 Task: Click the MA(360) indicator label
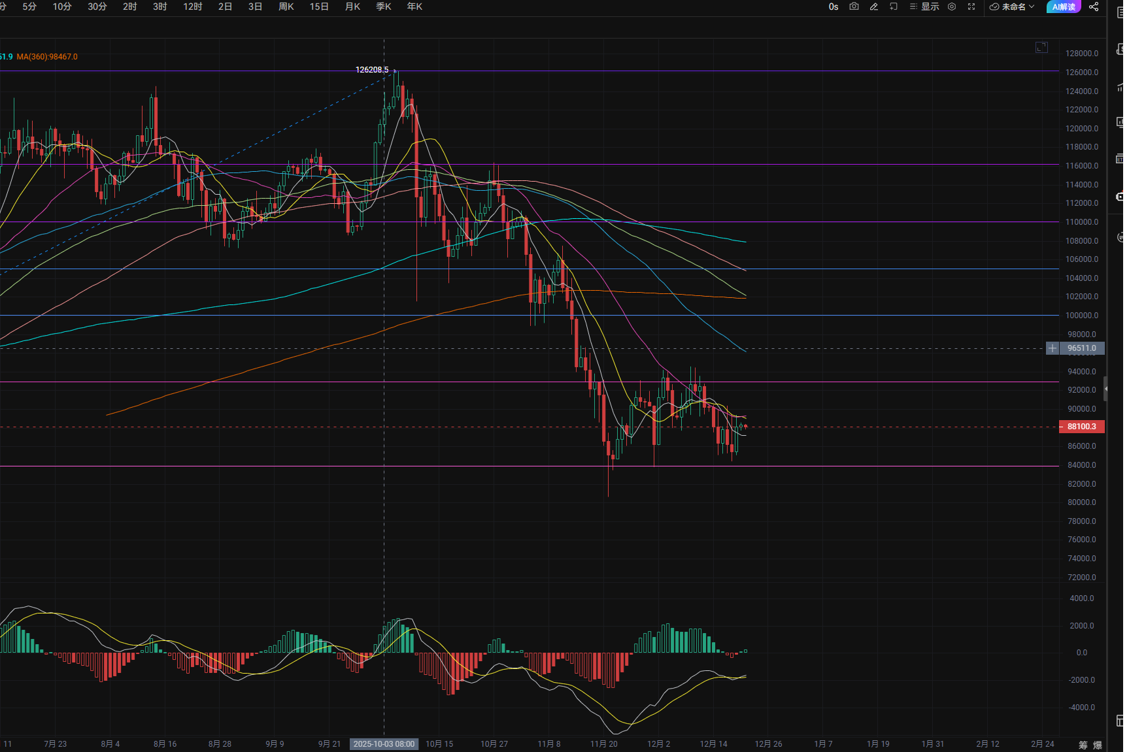coord(47,57)
